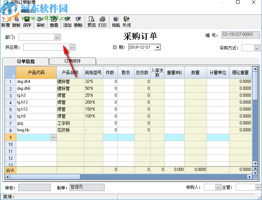Open print preview via 预览 icon

[x=92, y=22]
